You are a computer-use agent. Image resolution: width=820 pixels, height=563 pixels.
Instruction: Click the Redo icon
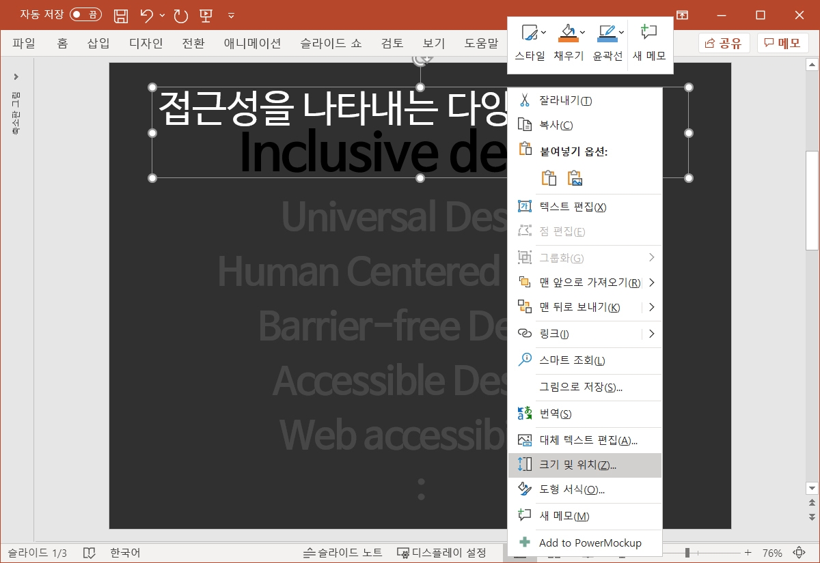[180, 15]
